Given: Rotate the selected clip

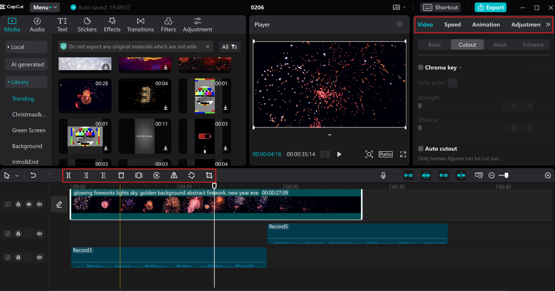Looking at the screenshot, I should (x=192, y=175).
